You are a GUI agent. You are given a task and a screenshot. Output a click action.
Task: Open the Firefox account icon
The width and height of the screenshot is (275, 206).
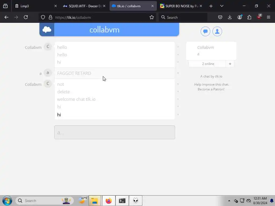click(x=240, y=17)
